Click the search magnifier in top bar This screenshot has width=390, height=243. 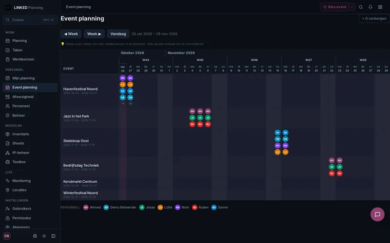point(361,7)
